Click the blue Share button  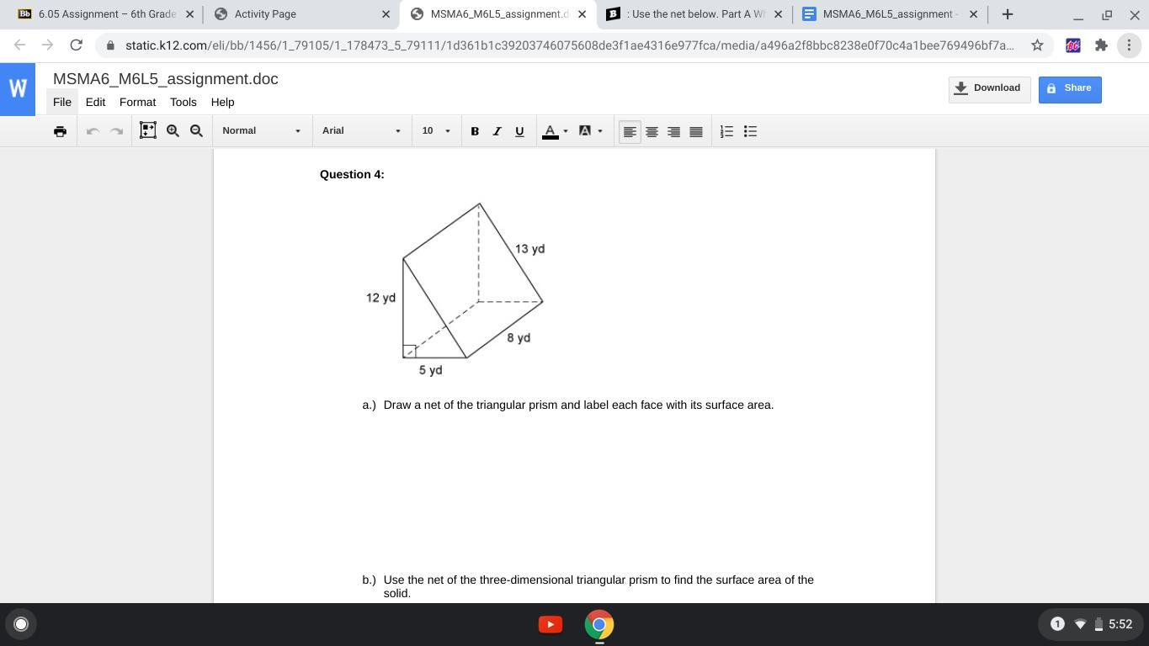(x=1070, y=89)
